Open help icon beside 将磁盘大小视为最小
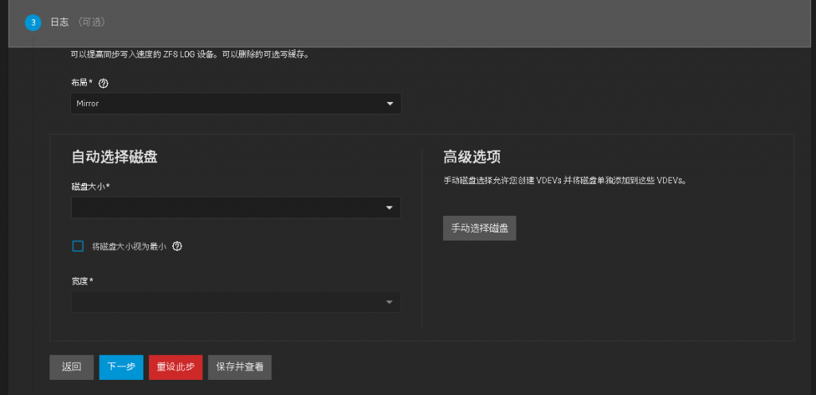Viewport: 816px width, 395px height. coord(177,247)
